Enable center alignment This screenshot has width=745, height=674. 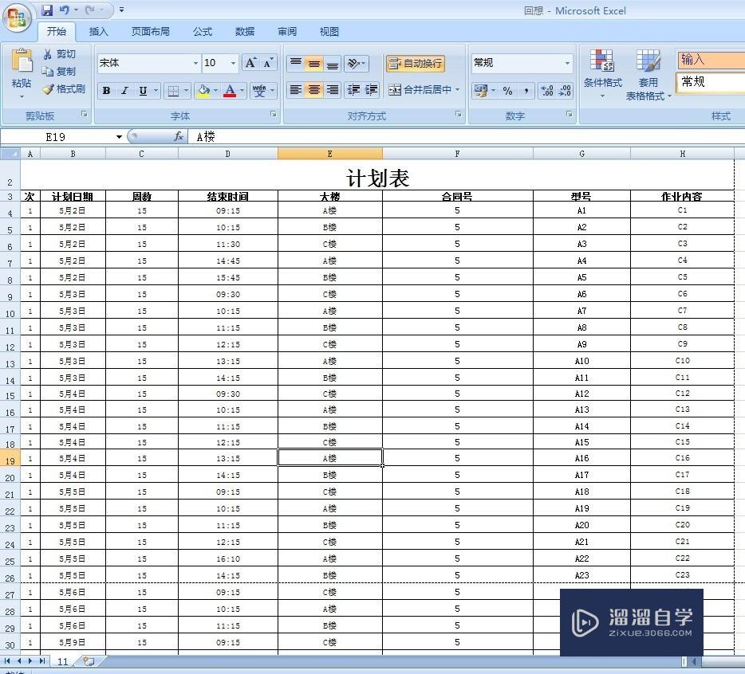coord(313,90)
